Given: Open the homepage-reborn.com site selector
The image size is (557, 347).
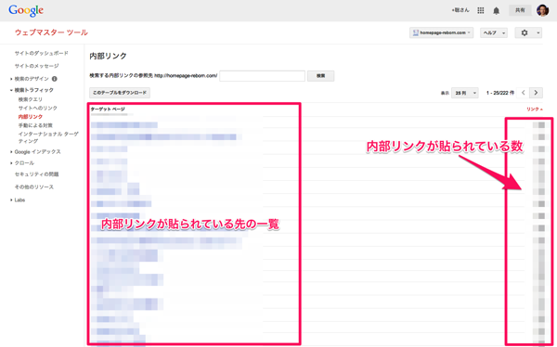Looking at the screenshot, I should [441, 32].
